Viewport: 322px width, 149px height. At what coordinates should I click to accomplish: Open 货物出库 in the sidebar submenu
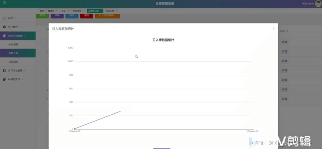(14, 62)
